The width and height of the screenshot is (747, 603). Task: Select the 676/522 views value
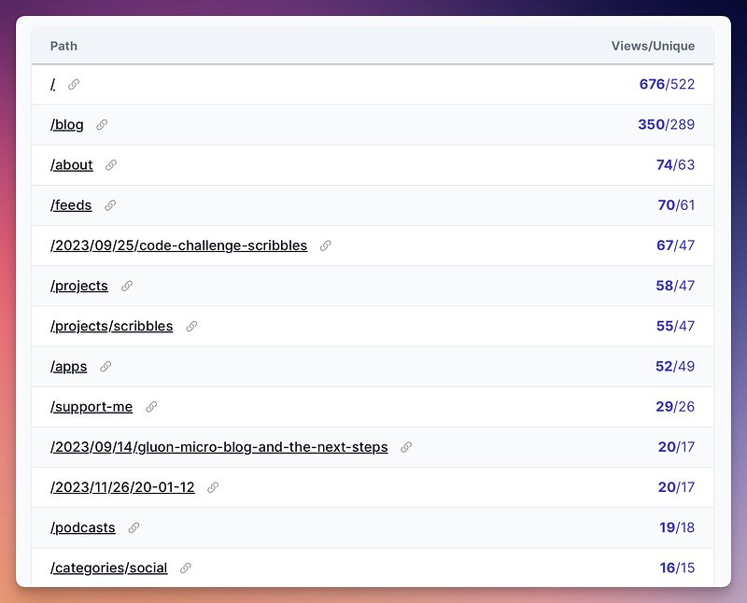pos(667,84)
